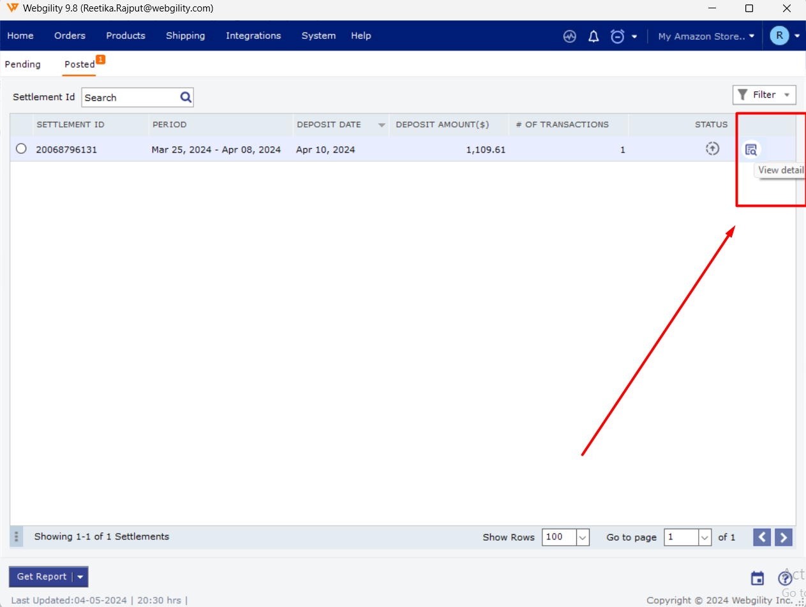The width and height of the screenshot is (806, 607).
Task: Open the Show Rows dropdown
Action: click(x=582, y=537)
